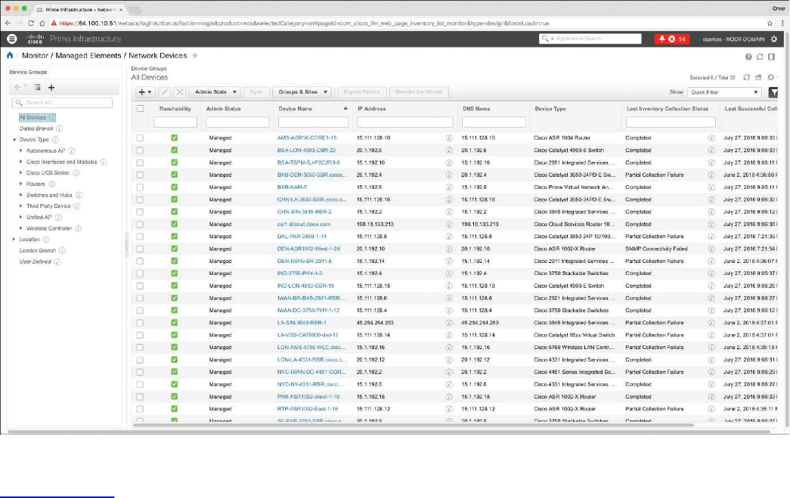Open the alarm notification badge showing 14
Image resolution: width=790 pixels, height=498 pixels.
671,39
